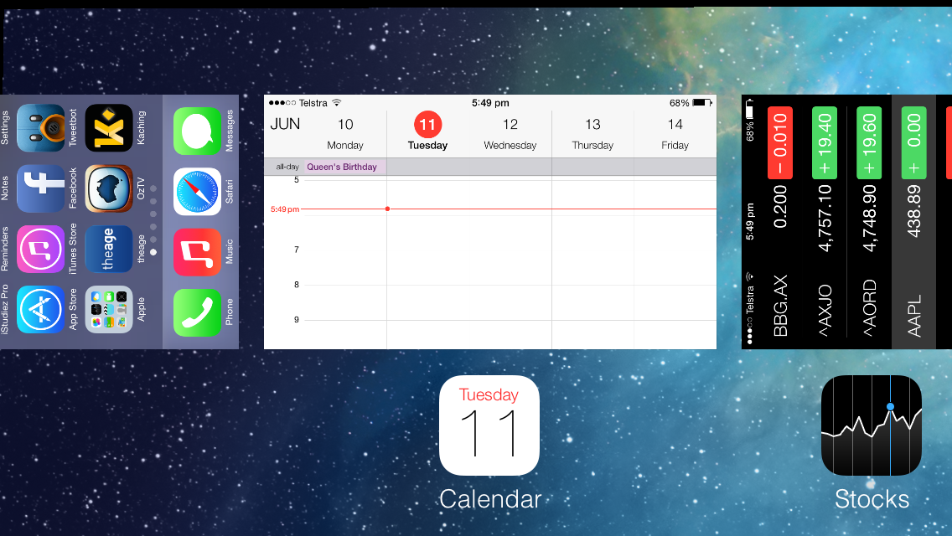
Task: Launch theage news app icon
Action: (x=109, y=249)
